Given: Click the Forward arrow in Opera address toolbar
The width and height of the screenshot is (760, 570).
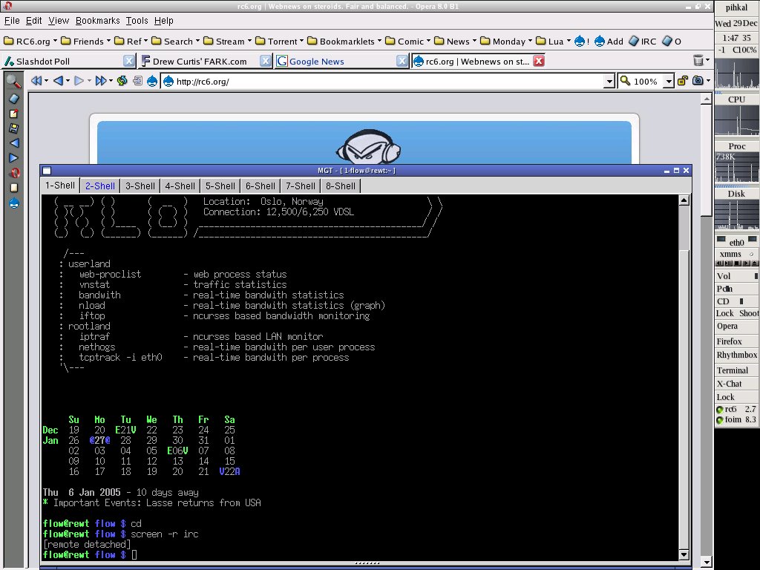Looking at the screenshot, I should point(79,81).
